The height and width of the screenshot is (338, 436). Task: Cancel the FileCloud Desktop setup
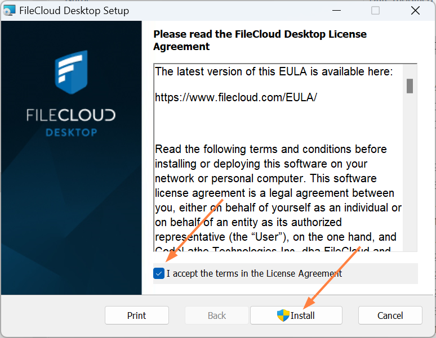coord(390,316)
